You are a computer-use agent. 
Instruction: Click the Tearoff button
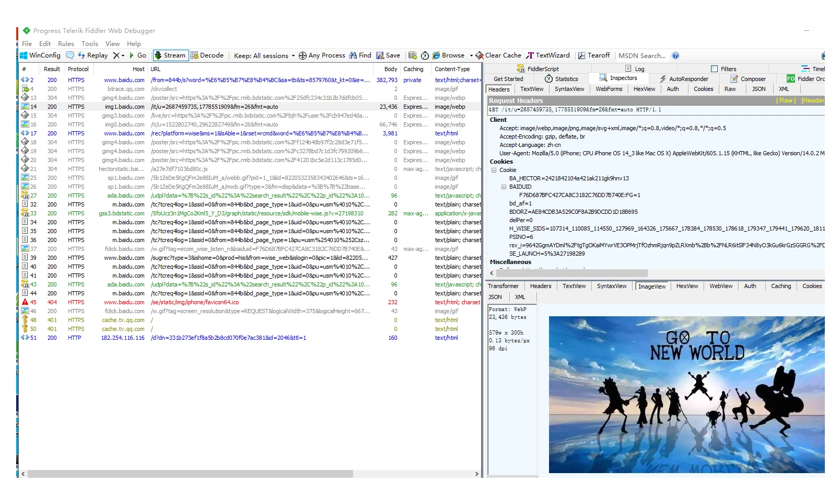pos(594,55)
